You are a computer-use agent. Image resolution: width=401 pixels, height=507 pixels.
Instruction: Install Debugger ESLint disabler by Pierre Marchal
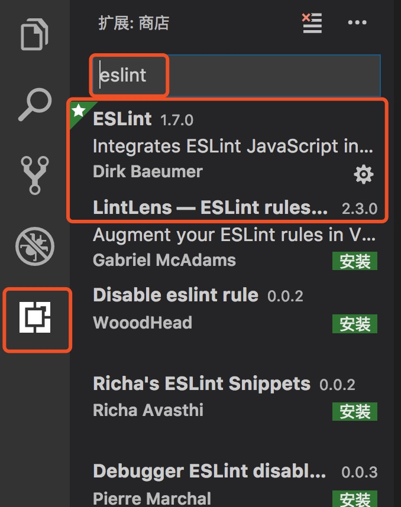pyautogui.click(x=355, y=498)
